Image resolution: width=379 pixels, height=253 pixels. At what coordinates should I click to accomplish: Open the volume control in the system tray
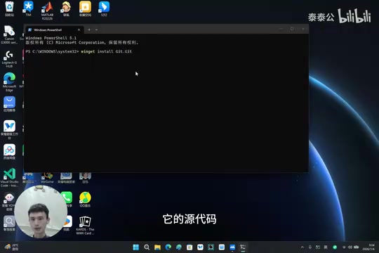click(x=350, y=247)
